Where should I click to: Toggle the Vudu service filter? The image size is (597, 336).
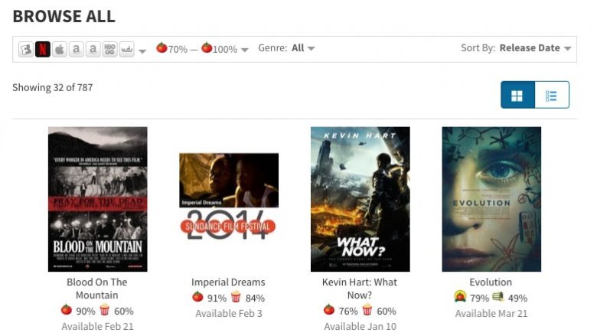click(126, 50)
